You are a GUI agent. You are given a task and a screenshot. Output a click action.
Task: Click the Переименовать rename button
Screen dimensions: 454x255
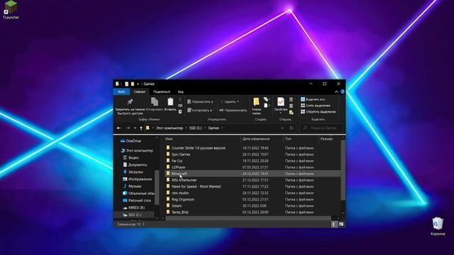(x=233, y=110)
